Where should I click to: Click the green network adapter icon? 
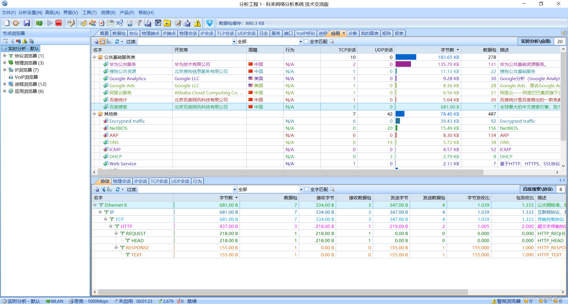coord(39,23)
